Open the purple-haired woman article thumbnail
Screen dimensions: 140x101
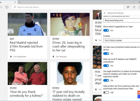[70, 24]
